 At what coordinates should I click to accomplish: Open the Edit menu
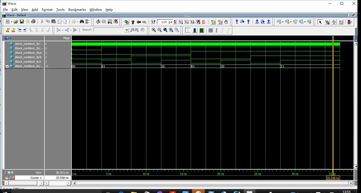tap(14, 9)
